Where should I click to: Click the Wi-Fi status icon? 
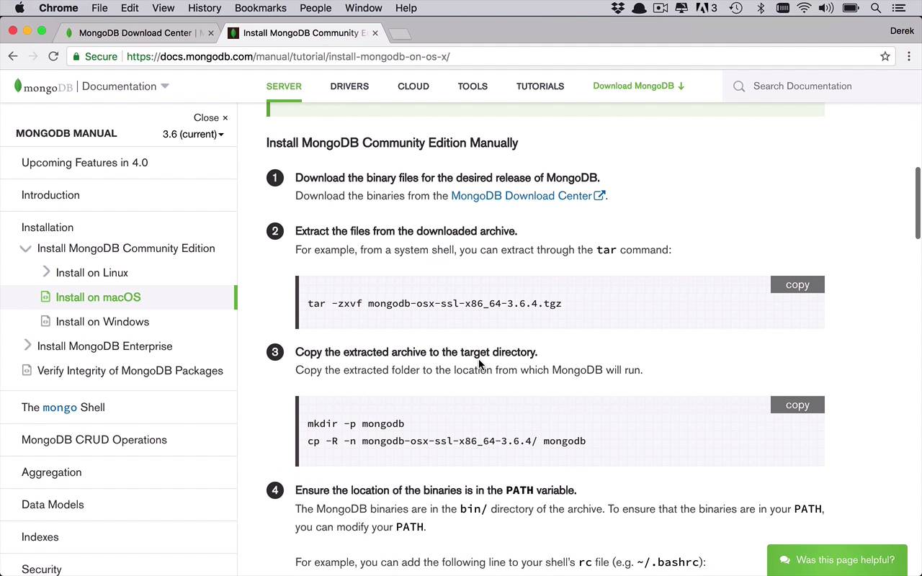805,8
